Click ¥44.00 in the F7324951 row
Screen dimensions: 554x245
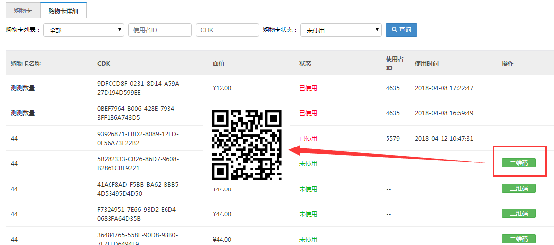point(222,214)
